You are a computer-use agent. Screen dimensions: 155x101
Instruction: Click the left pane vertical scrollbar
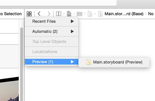(21, 64)
